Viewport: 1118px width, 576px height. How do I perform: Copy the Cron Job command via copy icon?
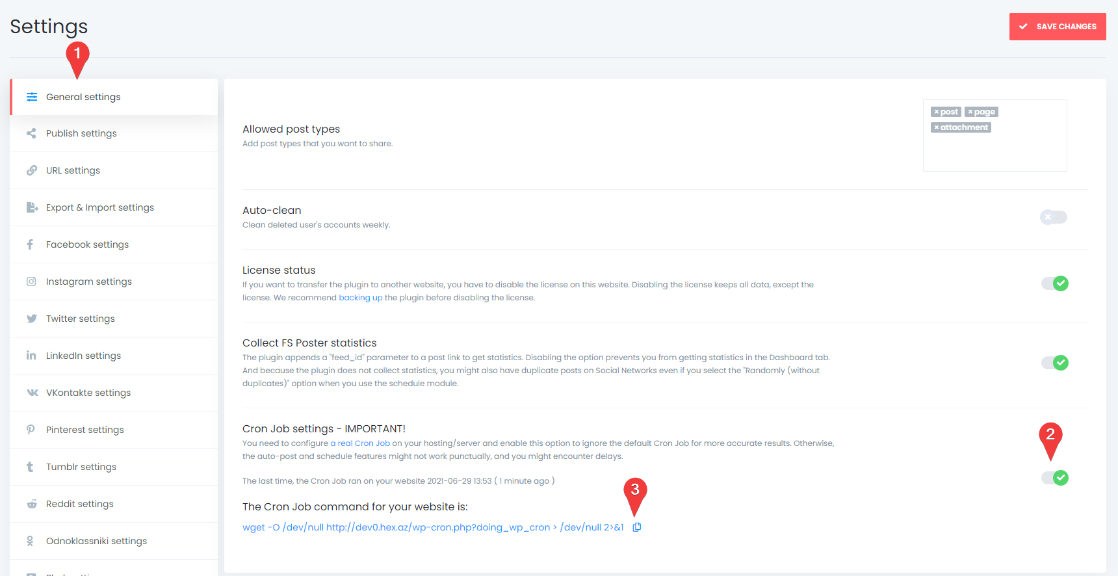pyautogui.click(x=637, y=527)
